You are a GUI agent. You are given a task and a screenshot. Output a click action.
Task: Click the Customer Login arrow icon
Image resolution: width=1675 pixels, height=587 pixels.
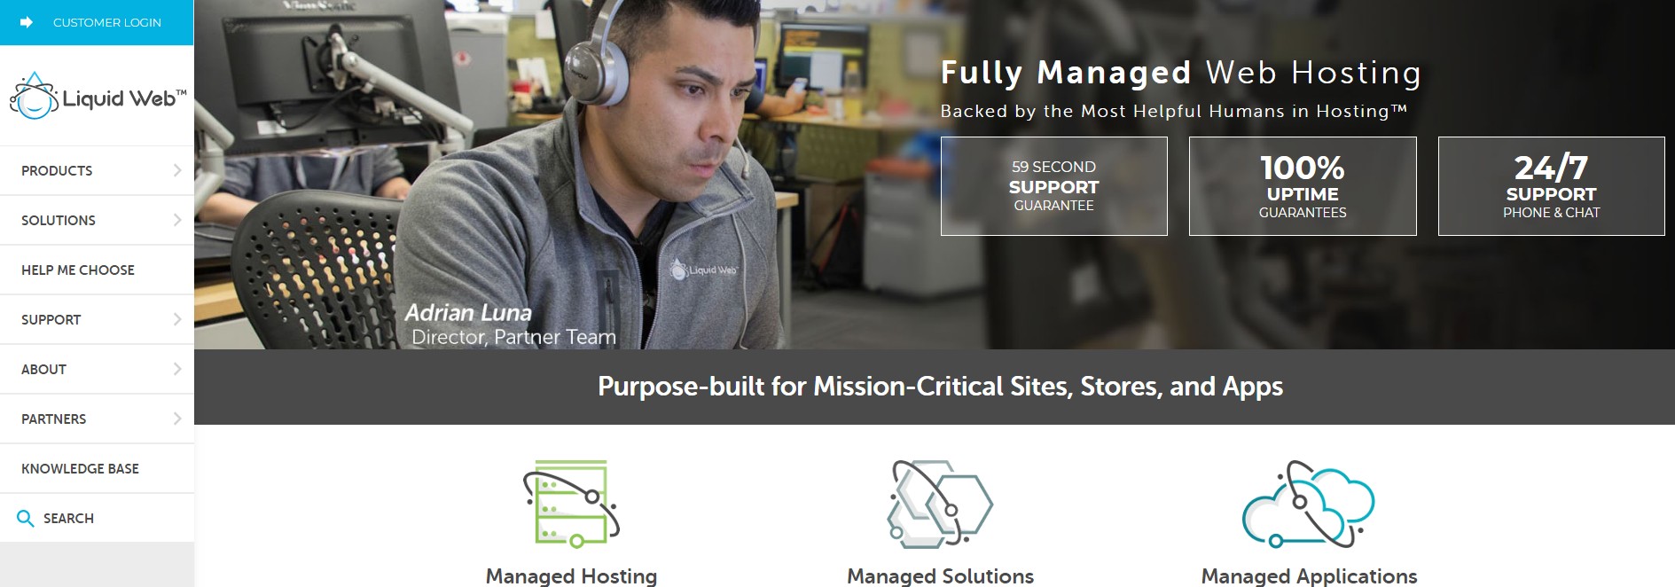[27, 22]
